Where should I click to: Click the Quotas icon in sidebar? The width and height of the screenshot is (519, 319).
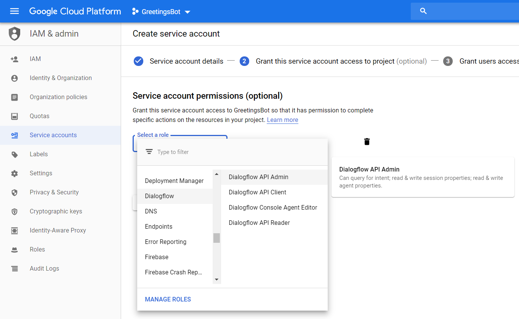coord(14,116)
